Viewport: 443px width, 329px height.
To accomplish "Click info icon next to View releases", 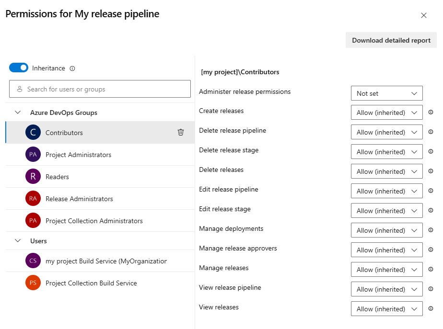I will [x=431, y=309].
